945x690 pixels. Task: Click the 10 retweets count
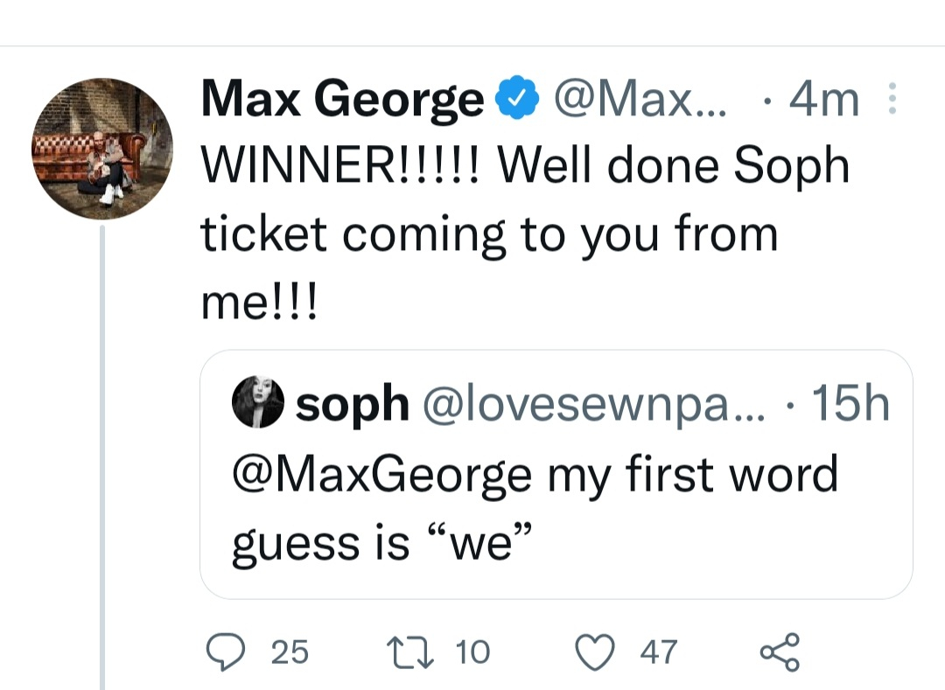(472, 652)
